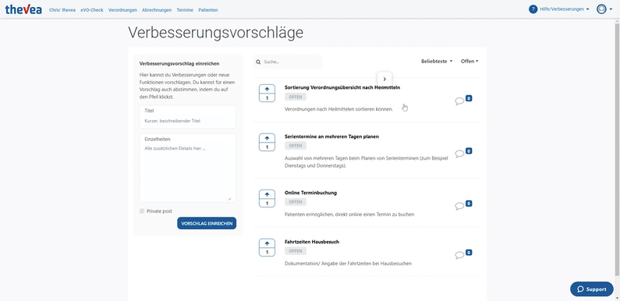Click the help question mark icon
Screen dimensions: 620x301
(533, 9)
